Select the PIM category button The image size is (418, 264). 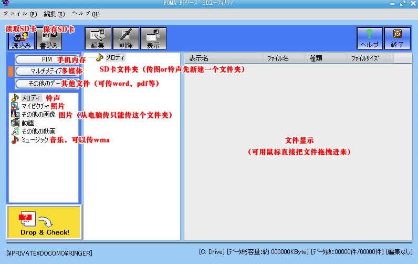tap(46, 59)
